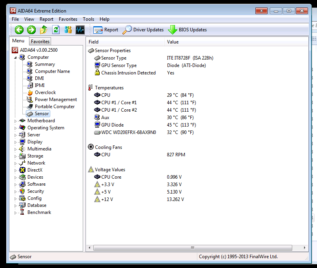Click the Multimedia speaker icon
317x268 pixels.
coord(22,149)
